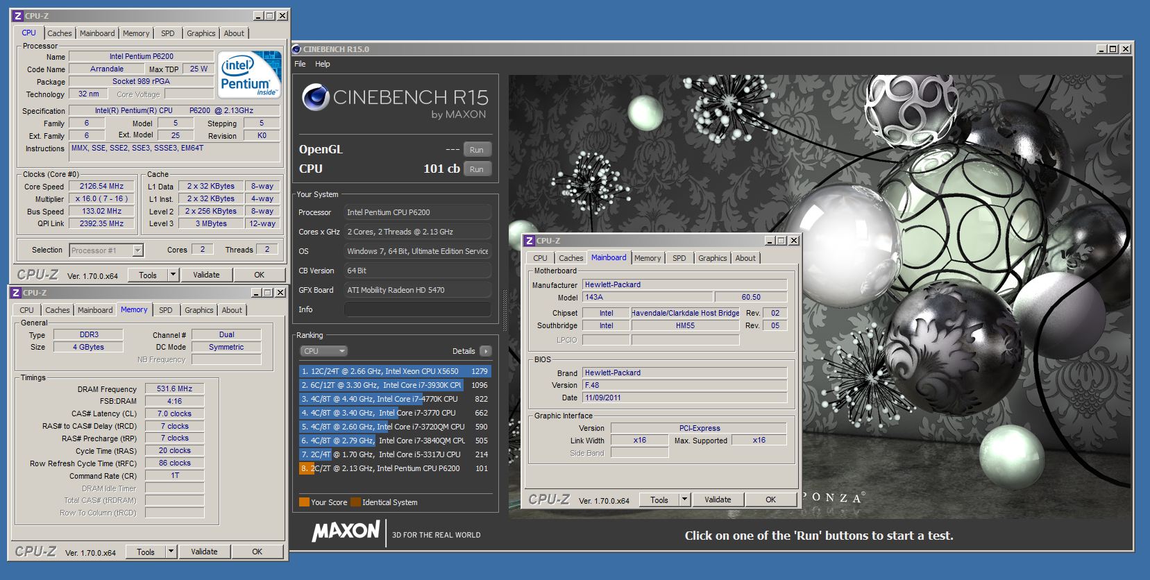Click DRAM Frequency value 531.6 MHz
1150x580 pixels.
coord(174,389)
